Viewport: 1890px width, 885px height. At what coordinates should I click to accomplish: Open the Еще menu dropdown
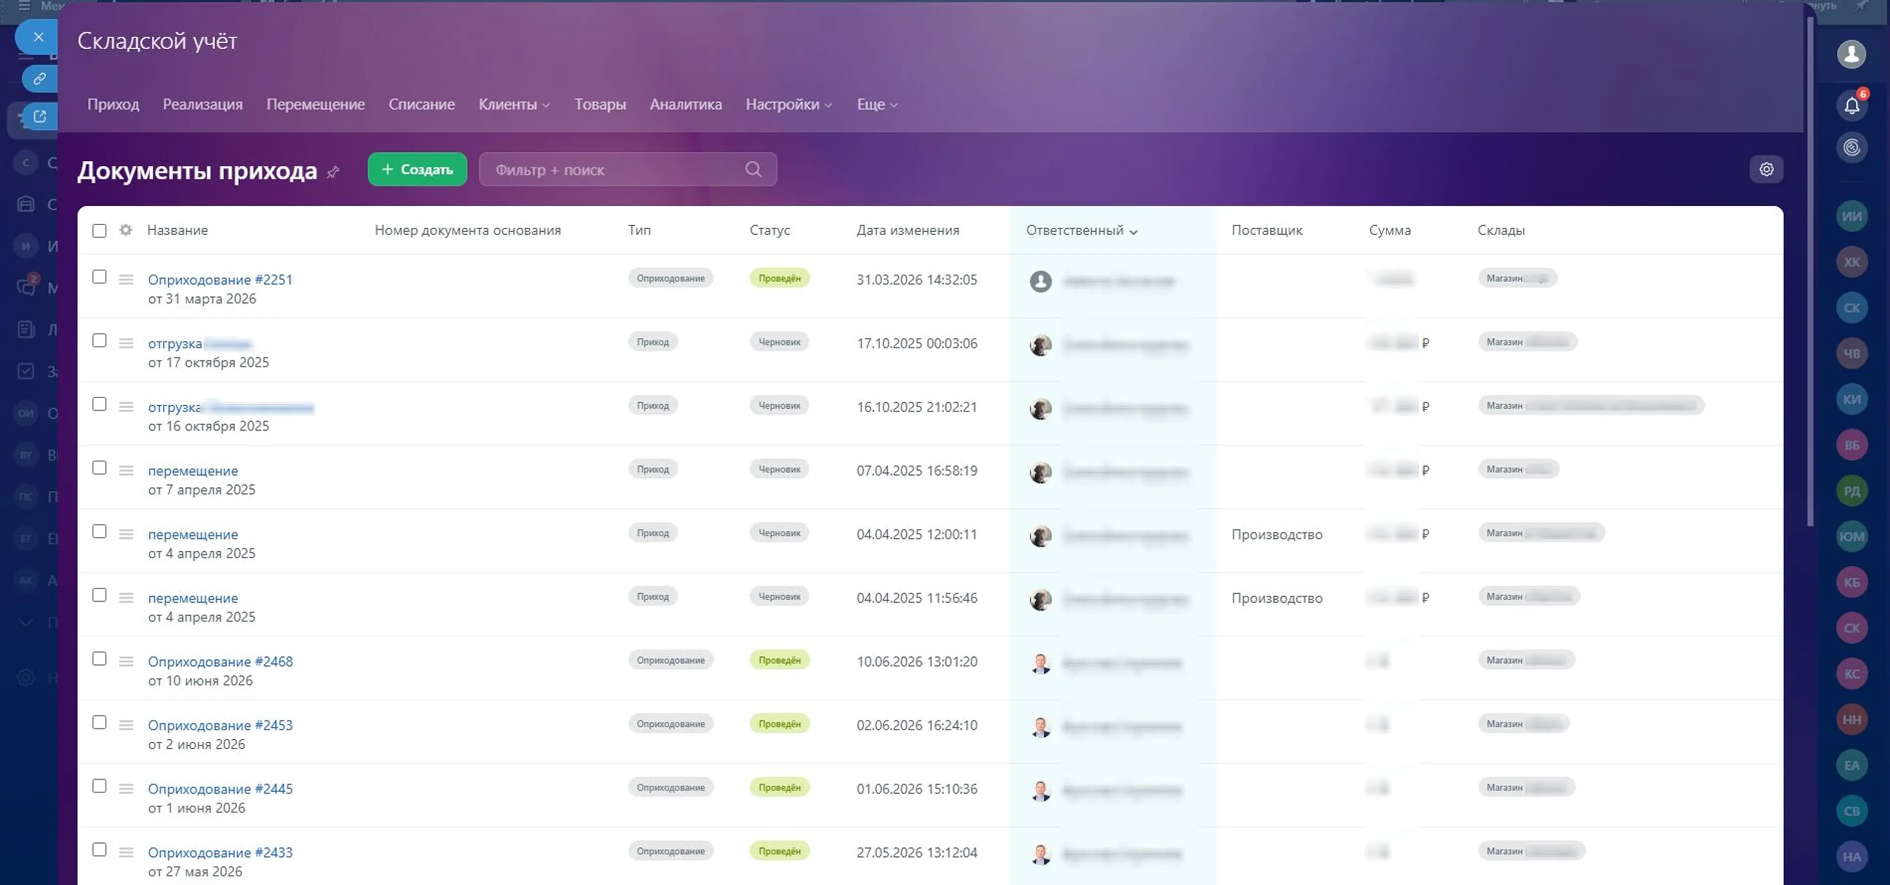pyautogui.click(x=877, y=104)
